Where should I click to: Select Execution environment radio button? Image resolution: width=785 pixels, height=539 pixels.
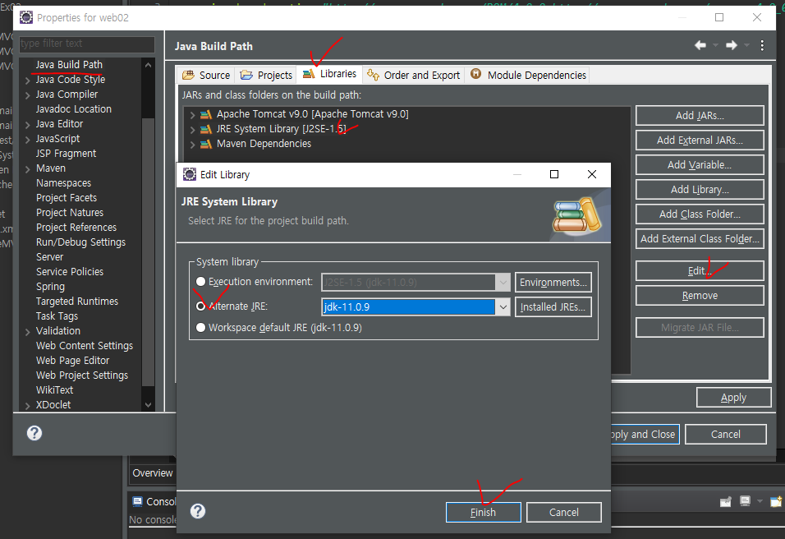(x=200, y=282)
